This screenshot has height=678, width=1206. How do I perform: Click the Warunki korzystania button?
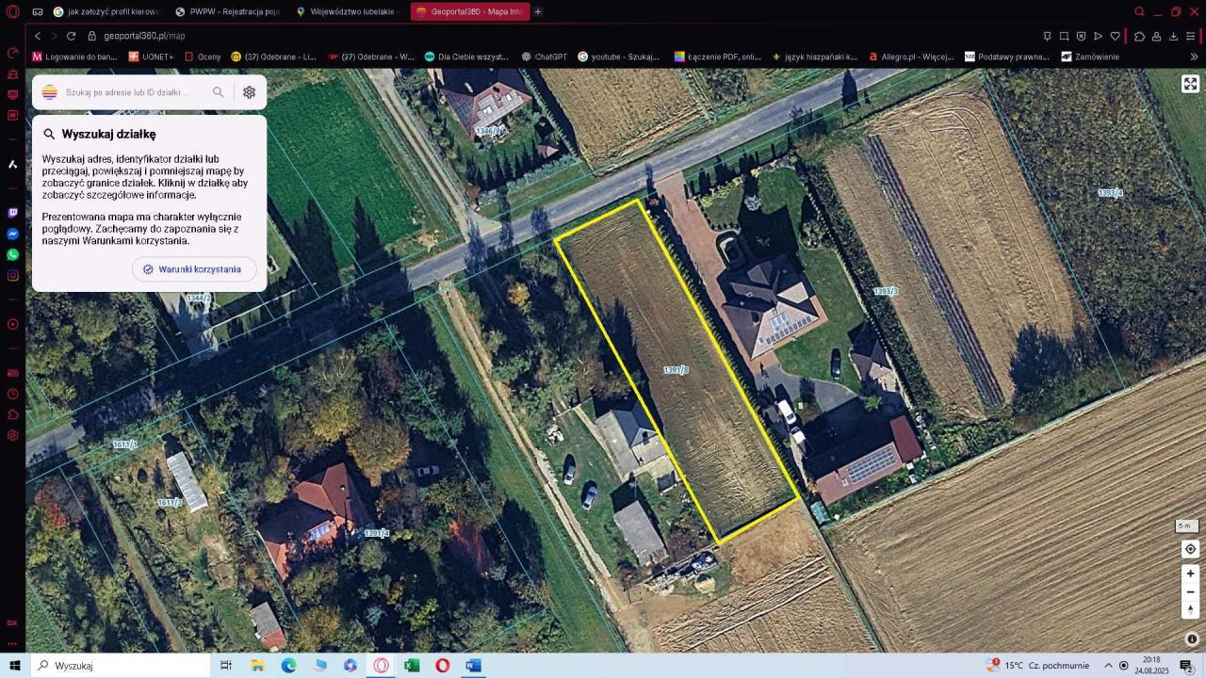tap(193, 268)
